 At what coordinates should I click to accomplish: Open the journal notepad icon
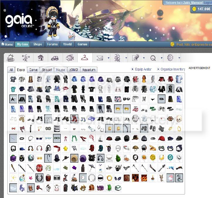(x=135, y=58)
